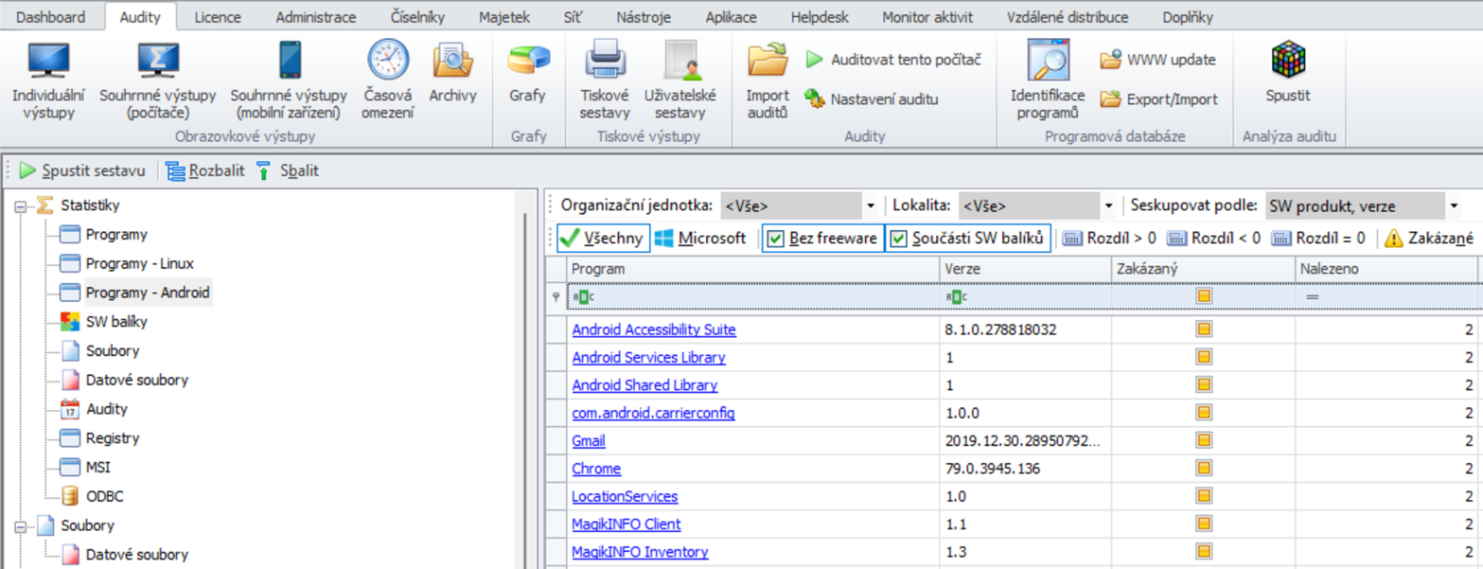
Task: Toggle Zakázaný box for Chrome row
Action: point(1204,468)
